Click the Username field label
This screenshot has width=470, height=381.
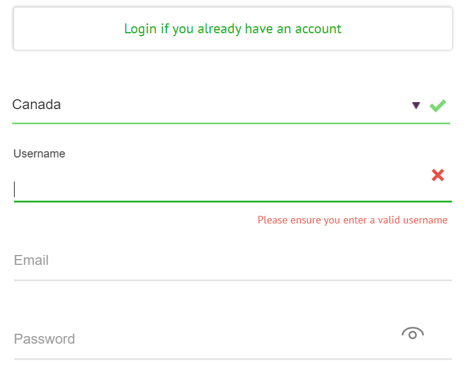tap(39, 153)
